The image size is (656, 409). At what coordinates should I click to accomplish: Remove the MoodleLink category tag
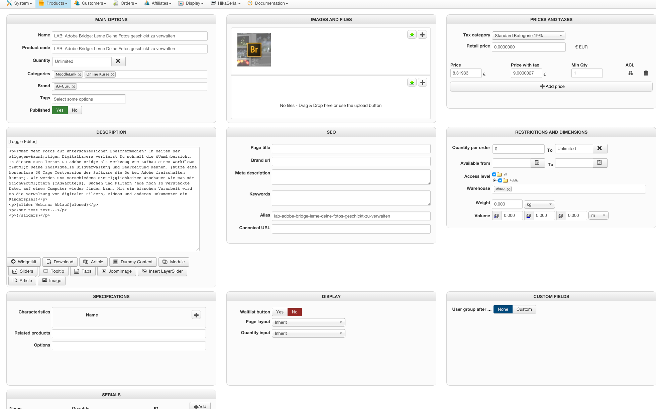coord(80,75)
